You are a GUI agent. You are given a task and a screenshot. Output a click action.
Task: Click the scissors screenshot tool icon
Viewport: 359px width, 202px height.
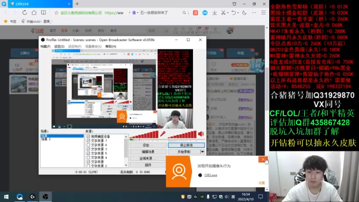223,13
